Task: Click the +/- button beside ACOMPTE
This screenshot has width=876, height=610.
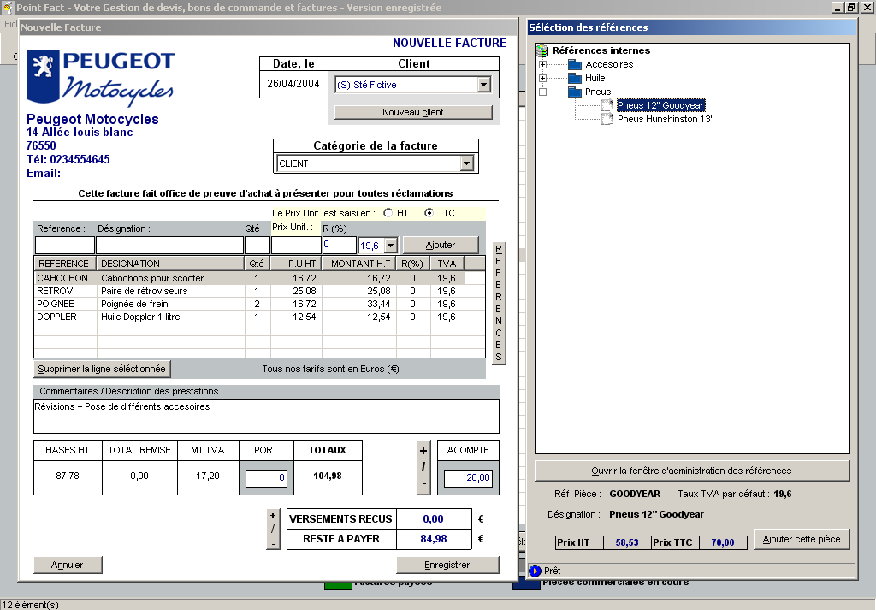Action: click(423, 467)
